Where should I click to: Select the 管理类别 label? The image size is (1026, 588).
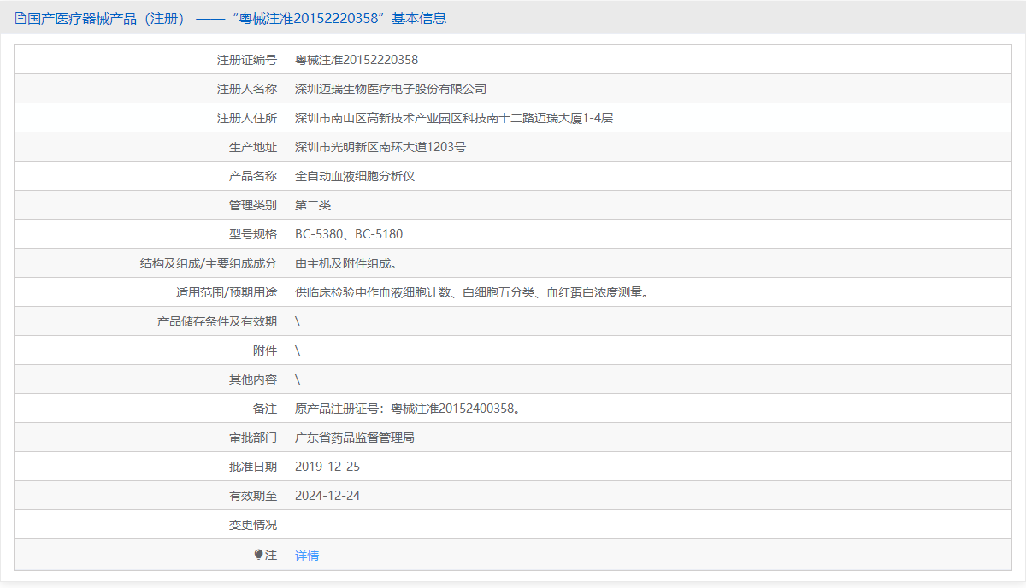click(x=253, y=205)
